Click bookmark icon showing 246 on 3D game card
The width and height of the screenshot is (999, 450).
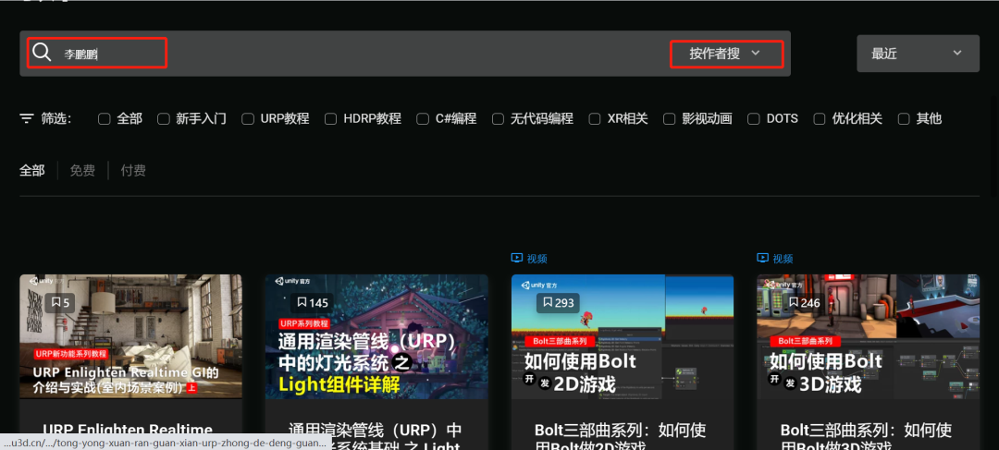(x=792, y=302)
